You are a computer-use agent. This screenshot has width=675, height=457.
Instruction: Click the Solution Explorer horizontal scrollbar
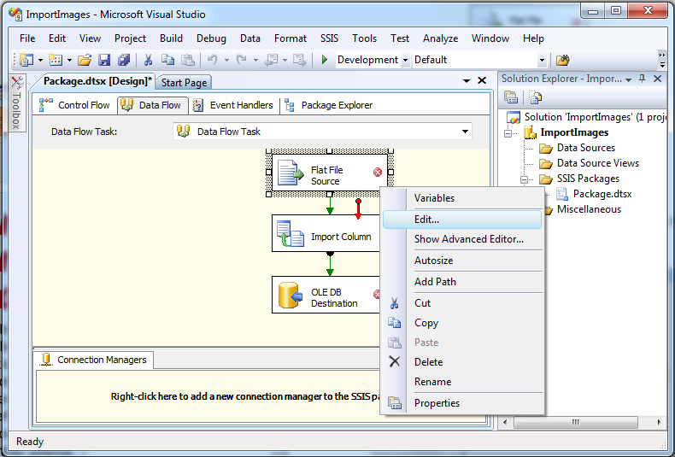576,422
